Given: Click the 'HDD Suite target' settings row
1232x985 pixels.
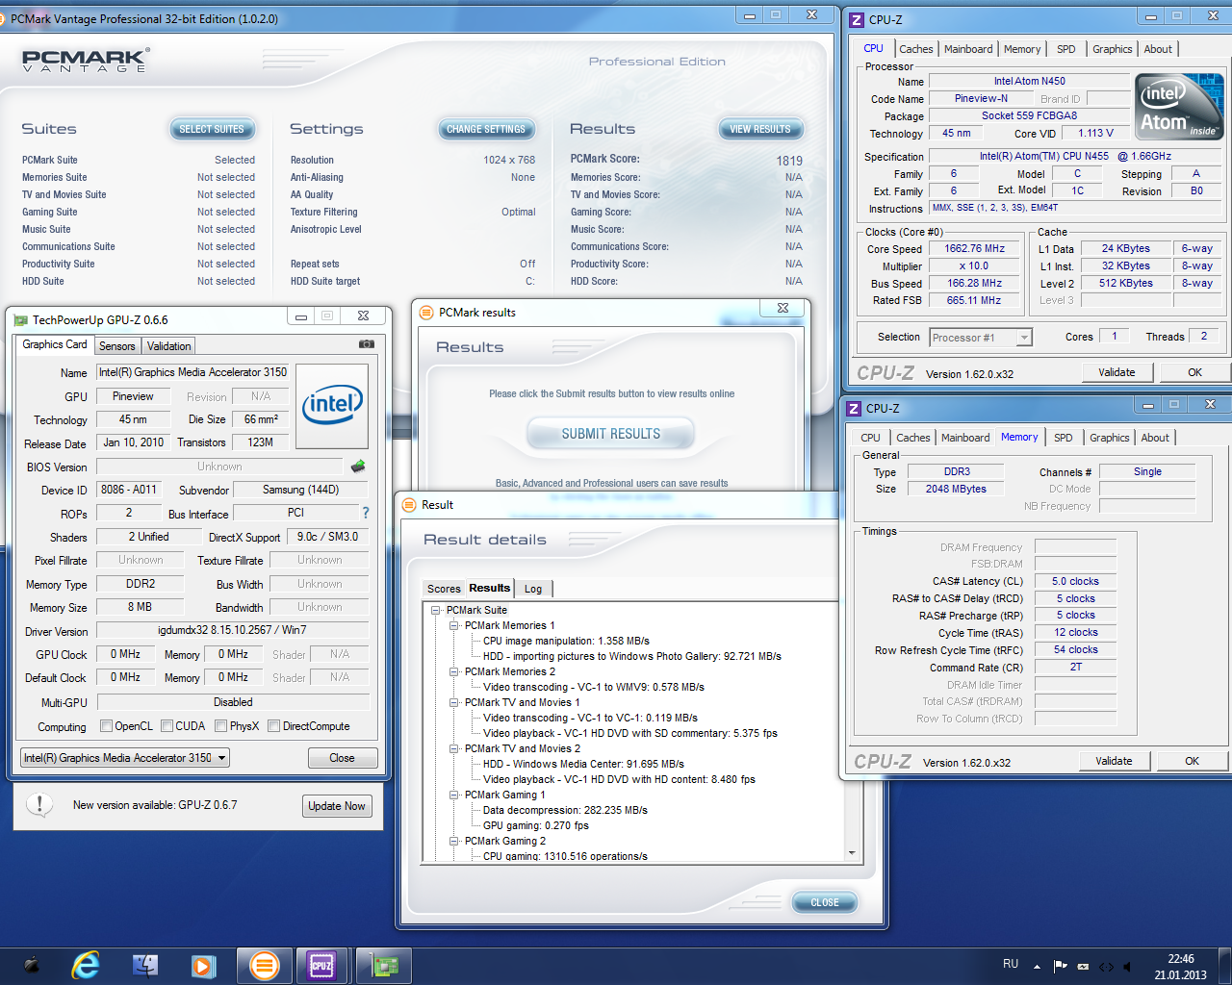Looking at the screenshot, I should click(413, 281).
